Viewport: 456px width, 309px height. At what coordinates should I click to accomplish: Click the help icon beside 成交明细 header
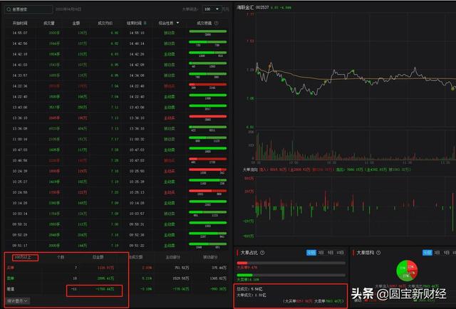216,23
